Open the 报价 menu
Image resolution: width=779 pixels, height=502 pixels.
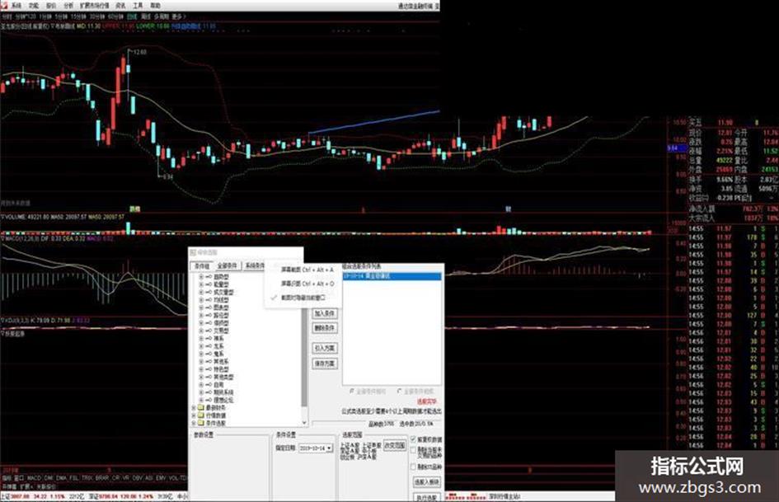pos(50,6)
